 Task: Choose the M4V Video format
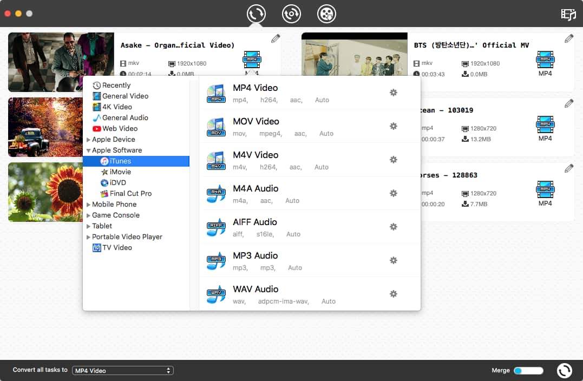pos(310,160)
